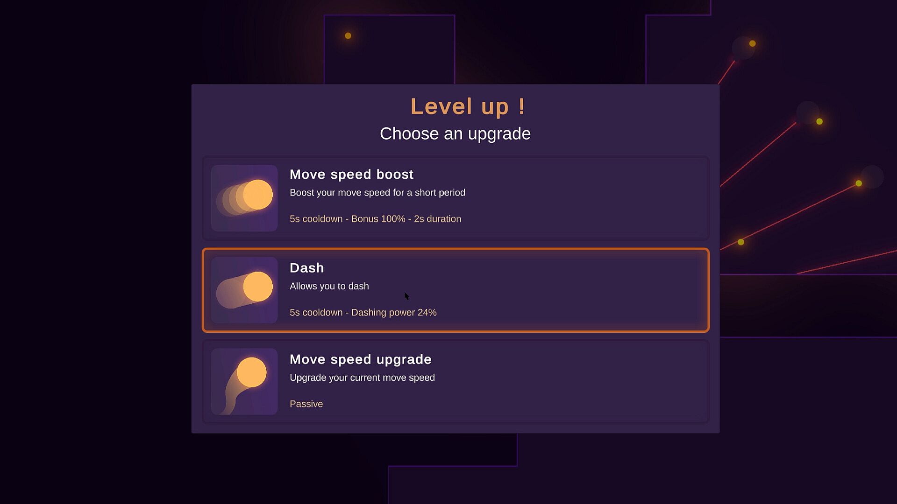
Task: Choose the 'Dash' upgrade title
Action: [x=306, y=268]
